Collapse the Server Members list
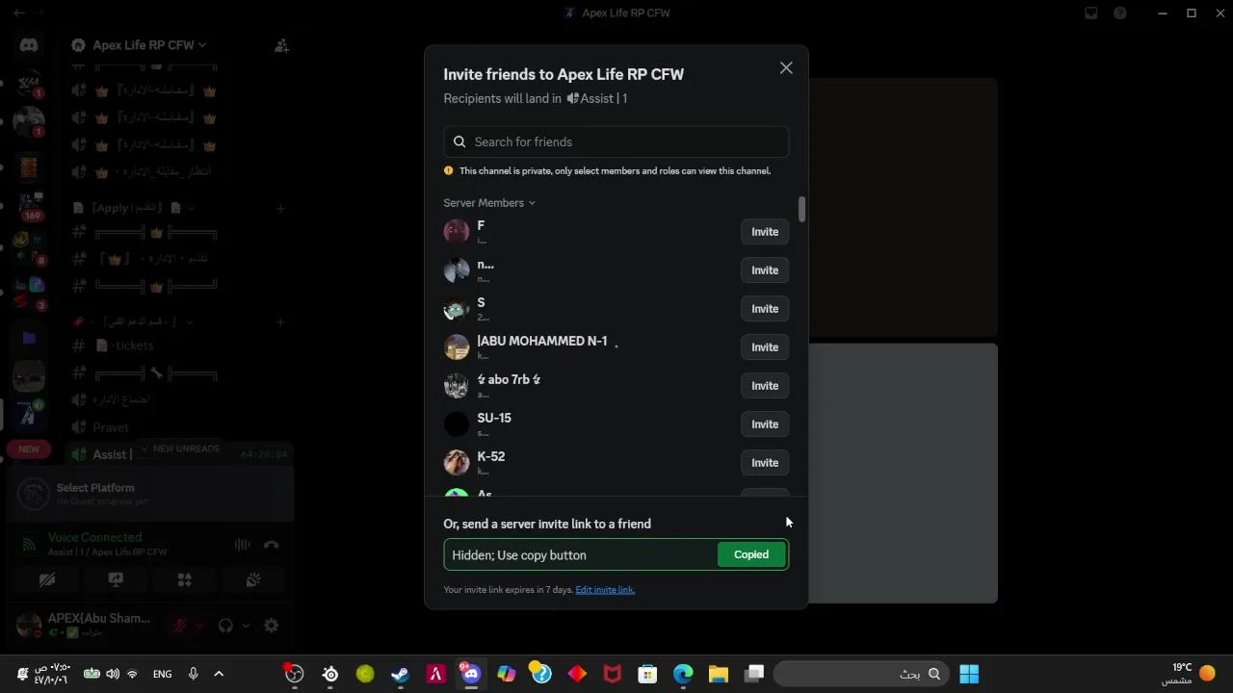Viewport: 1233px width, 693px height. click(489, 203)
